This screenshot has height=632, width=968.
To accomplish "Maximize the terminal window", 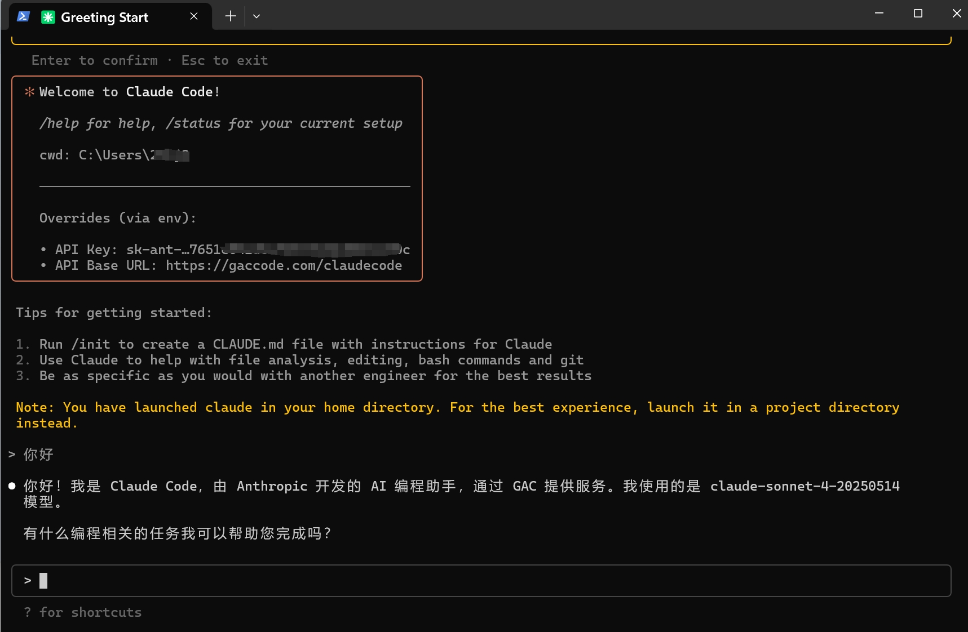I will pos(918,13).
